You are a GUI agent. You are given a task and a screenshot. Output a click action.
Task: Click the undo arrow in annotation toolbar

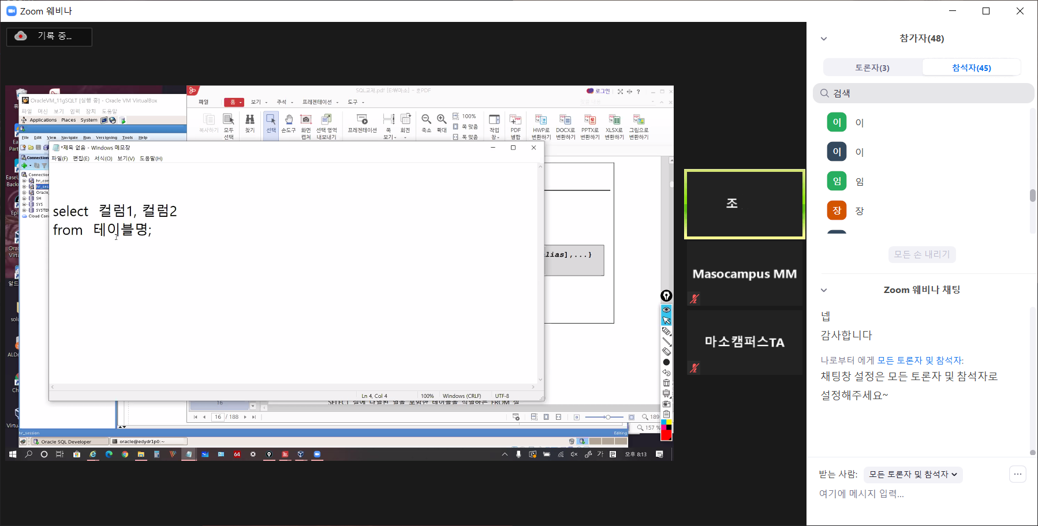[x=666, y=373]
